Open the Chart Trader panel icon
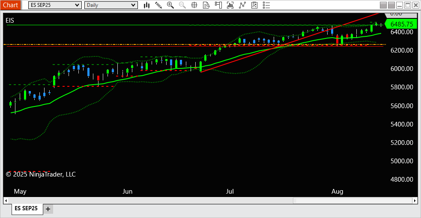 coord(218,5)
